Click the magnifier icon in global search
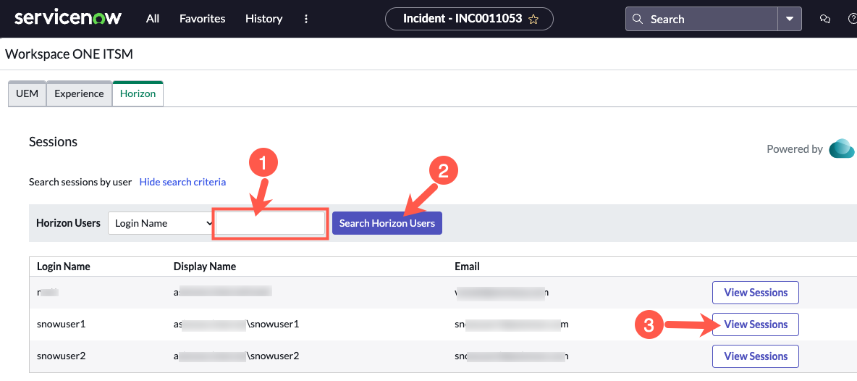This screenshot has height=381, width=857. point(638,20)
